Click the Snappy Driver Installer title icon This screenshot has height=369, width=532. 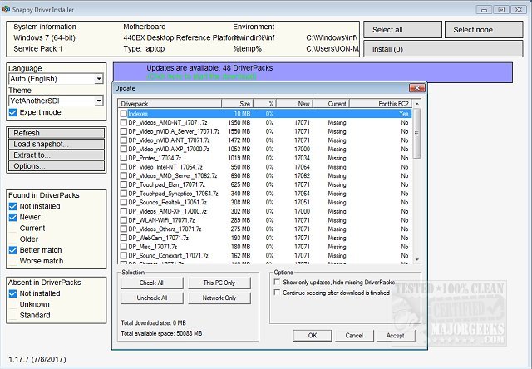(6, 9)
